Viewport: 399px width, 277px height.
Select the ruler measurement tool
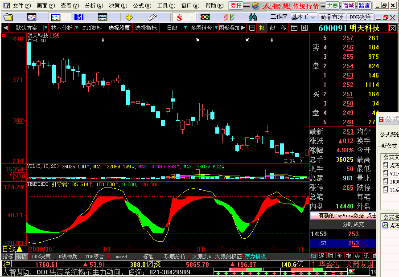click(x=152, y=17)
